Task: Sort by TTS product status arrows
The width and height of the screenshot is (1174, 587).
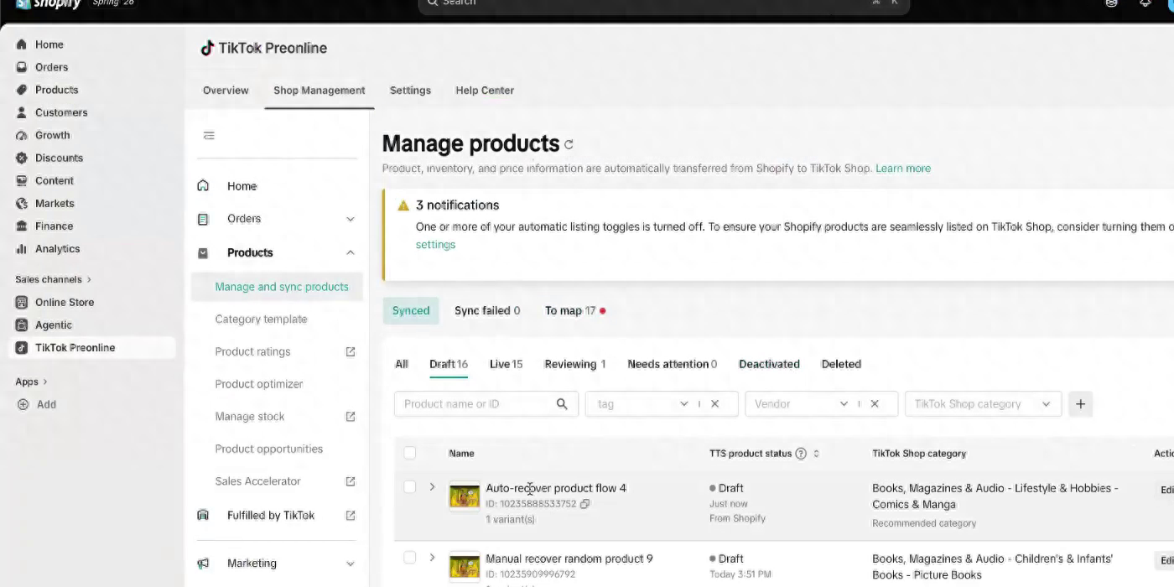Action: (x=816, y=454)
